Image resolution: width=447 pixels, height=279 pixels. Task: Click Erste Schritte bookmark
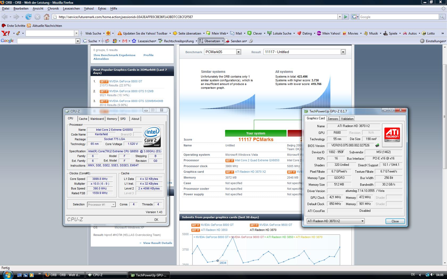[14, 26]
